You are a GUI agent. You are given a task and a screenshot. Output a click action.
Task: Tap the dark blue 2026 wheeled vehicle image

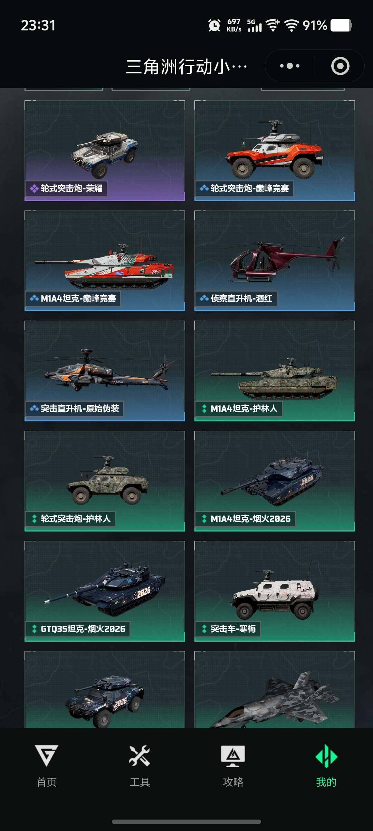[x=105, y=701]
